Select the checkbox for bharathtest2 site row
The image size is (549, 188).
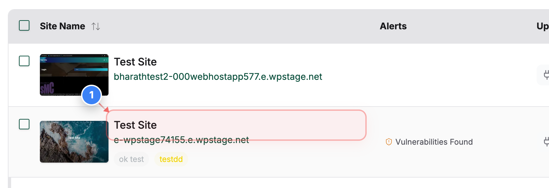(24, 61)
